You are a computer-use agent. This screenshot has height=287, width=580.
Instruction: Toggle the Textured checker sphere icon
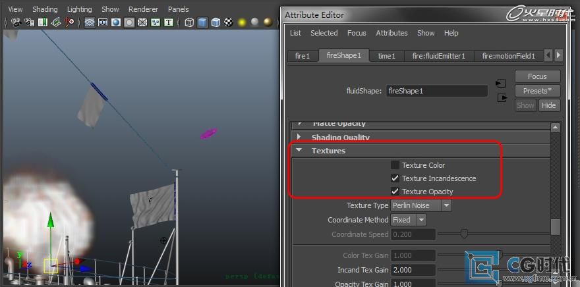coord(229,22)
